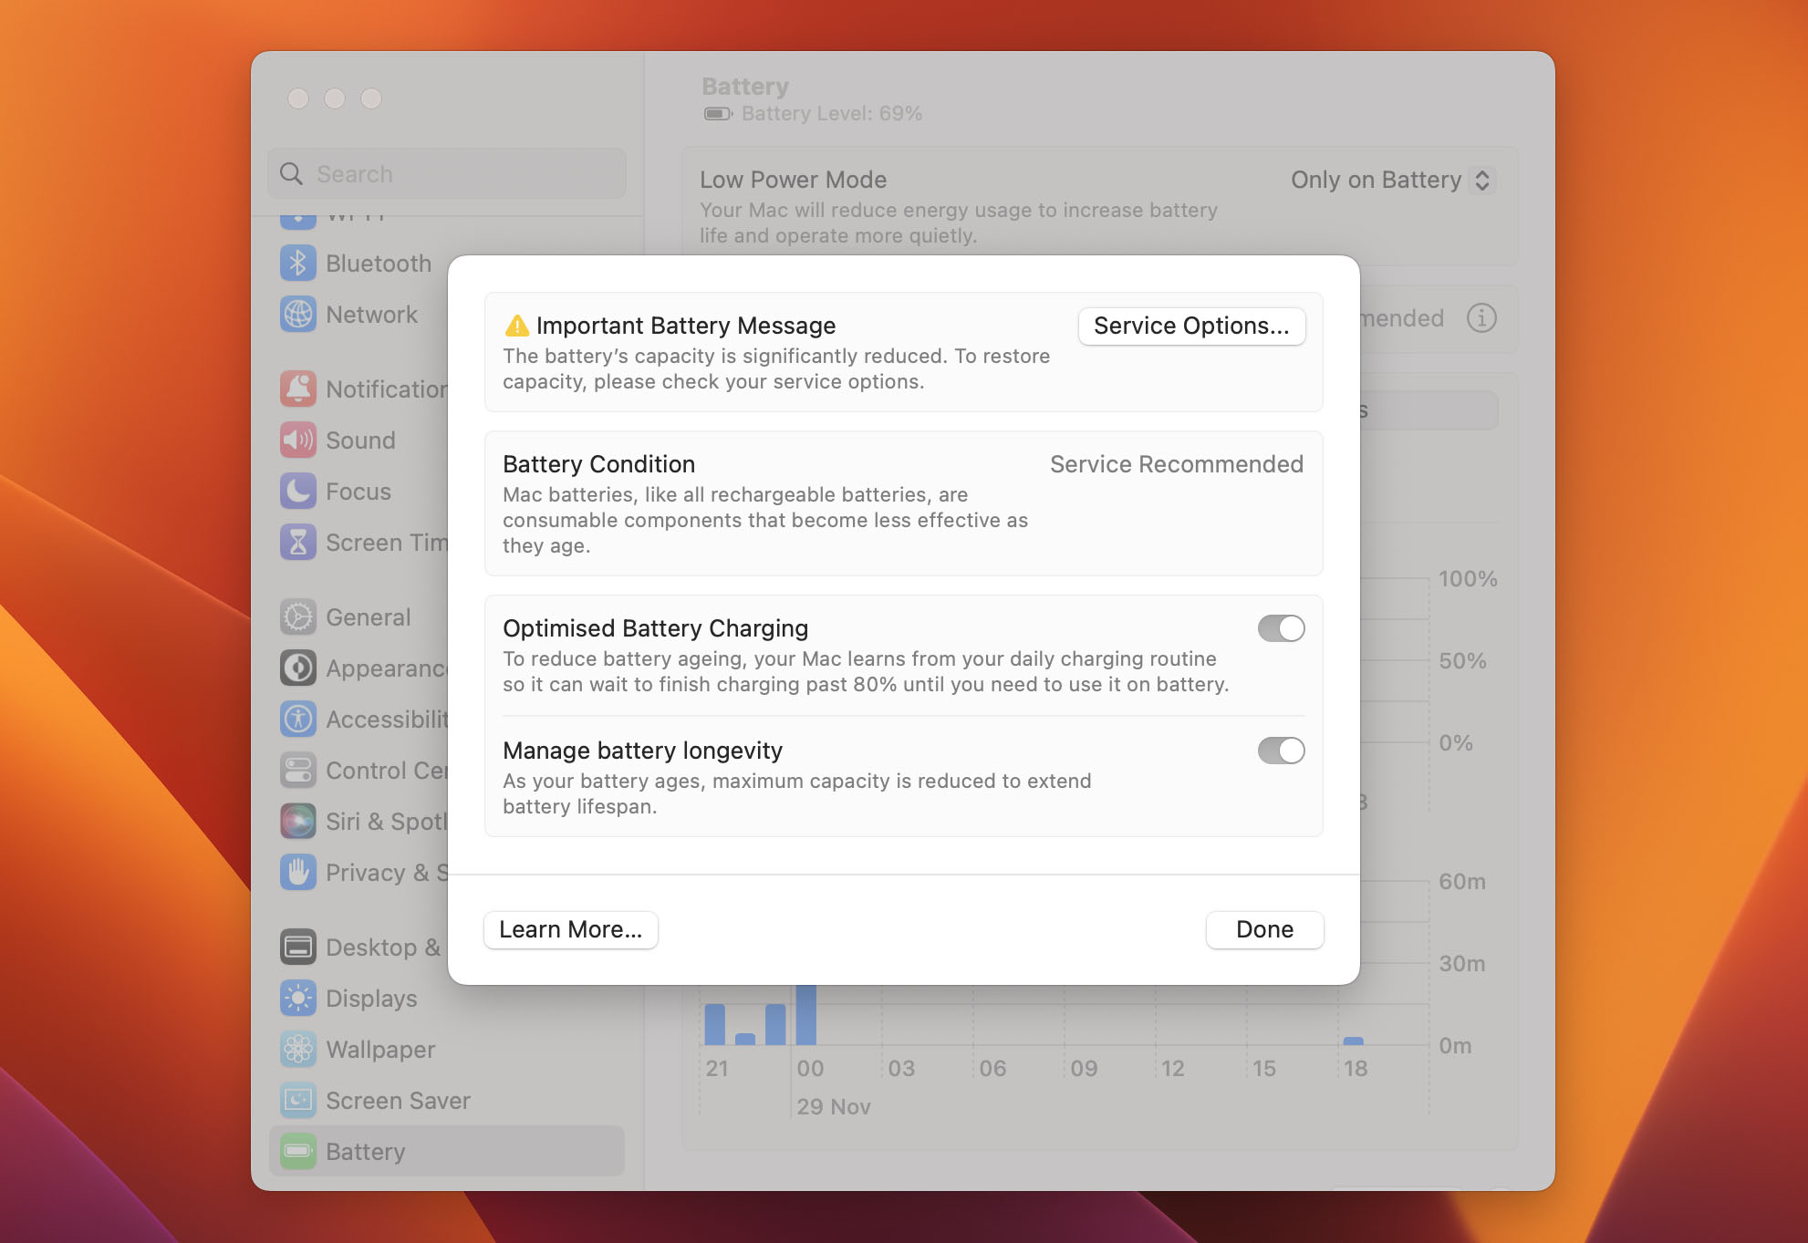1808x1243 pixels.
Task: Open the Wallpaper flower icon
Action: pyautogui.click(x=298, y=1050)
